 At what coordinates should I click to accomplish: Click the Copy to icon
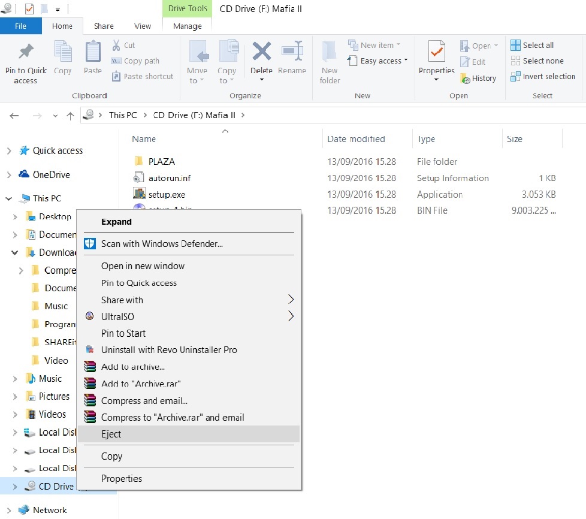coord(228,51)
